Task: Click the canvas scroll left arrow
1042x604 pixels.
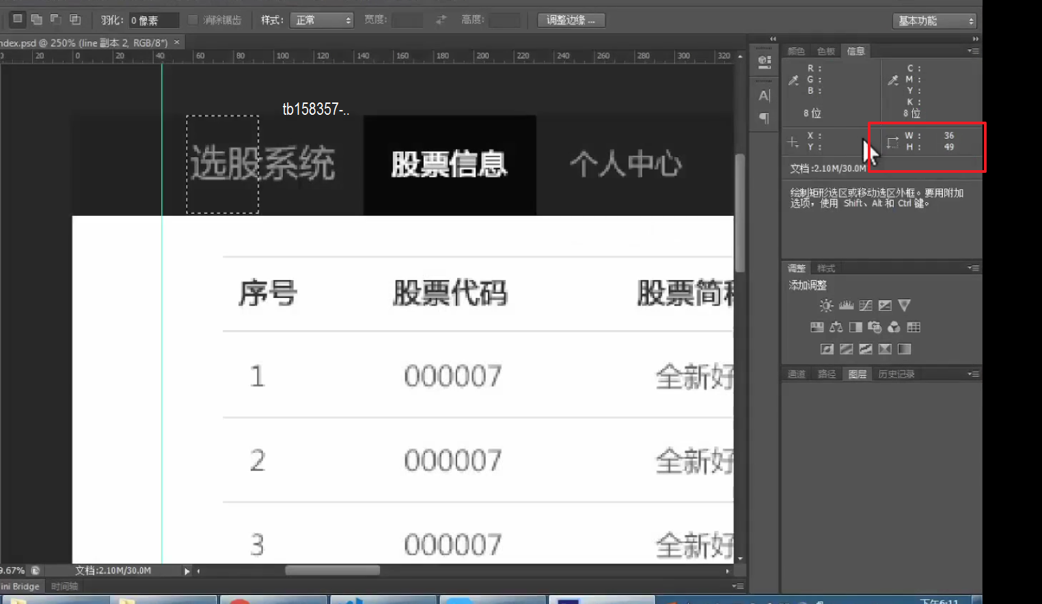Action: click(199, 571)
